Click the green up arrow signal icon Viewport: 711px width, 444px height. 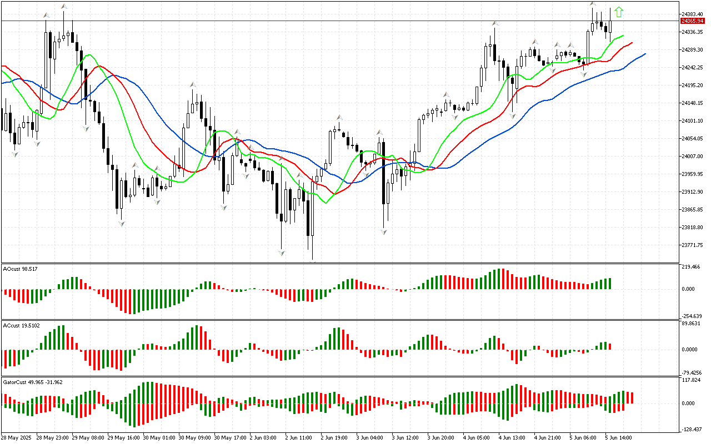click(619, 12)
